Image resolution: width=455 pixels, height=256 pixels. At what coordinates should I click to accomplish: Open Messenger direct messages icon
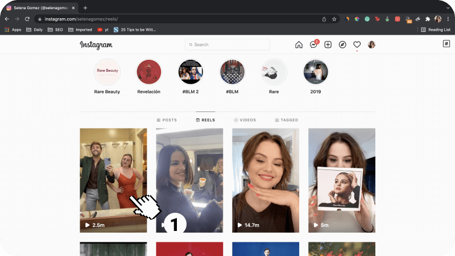(x=313, y=45)
